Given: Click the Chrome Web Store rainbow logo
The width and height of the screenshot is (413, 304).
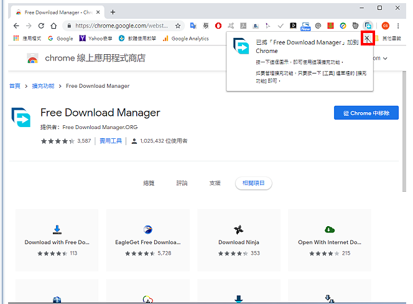Looking at the screenshot, I should (x=32, y=58).
